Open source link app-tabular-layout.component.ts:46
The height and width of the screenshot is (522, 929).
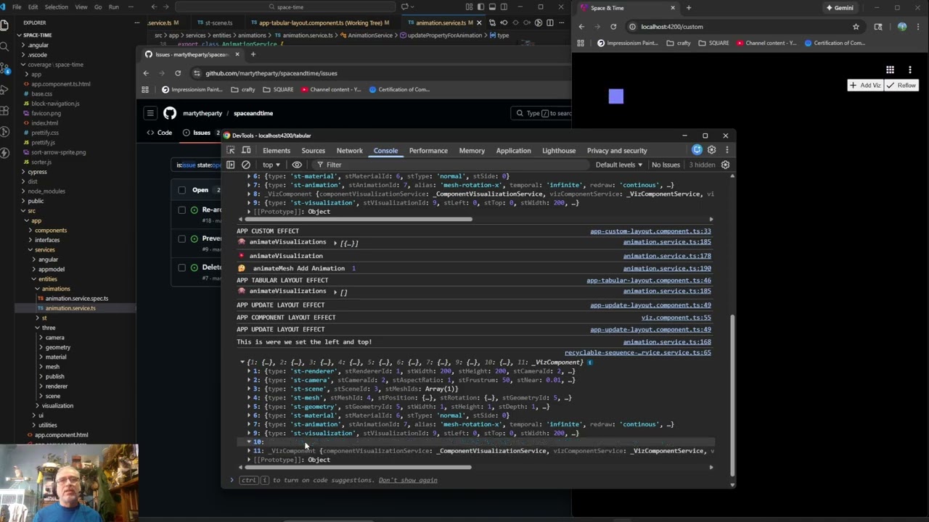pos(649,281)
